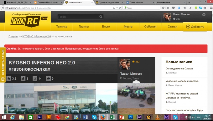Click the comments bubble icon showing 3
Screen dimensions: 213x121
point(49,78)
